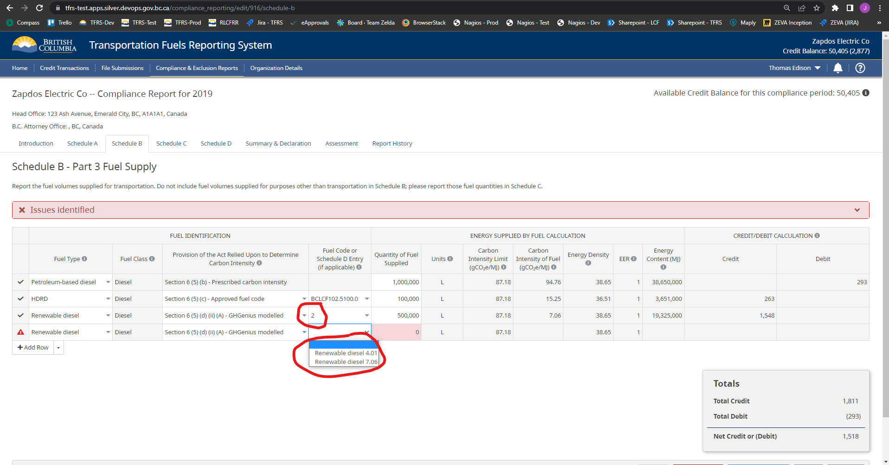Viewport: 889px width, 465px height.
Task: Show Fuel Class column info tooltip
Action: point(152,259)
